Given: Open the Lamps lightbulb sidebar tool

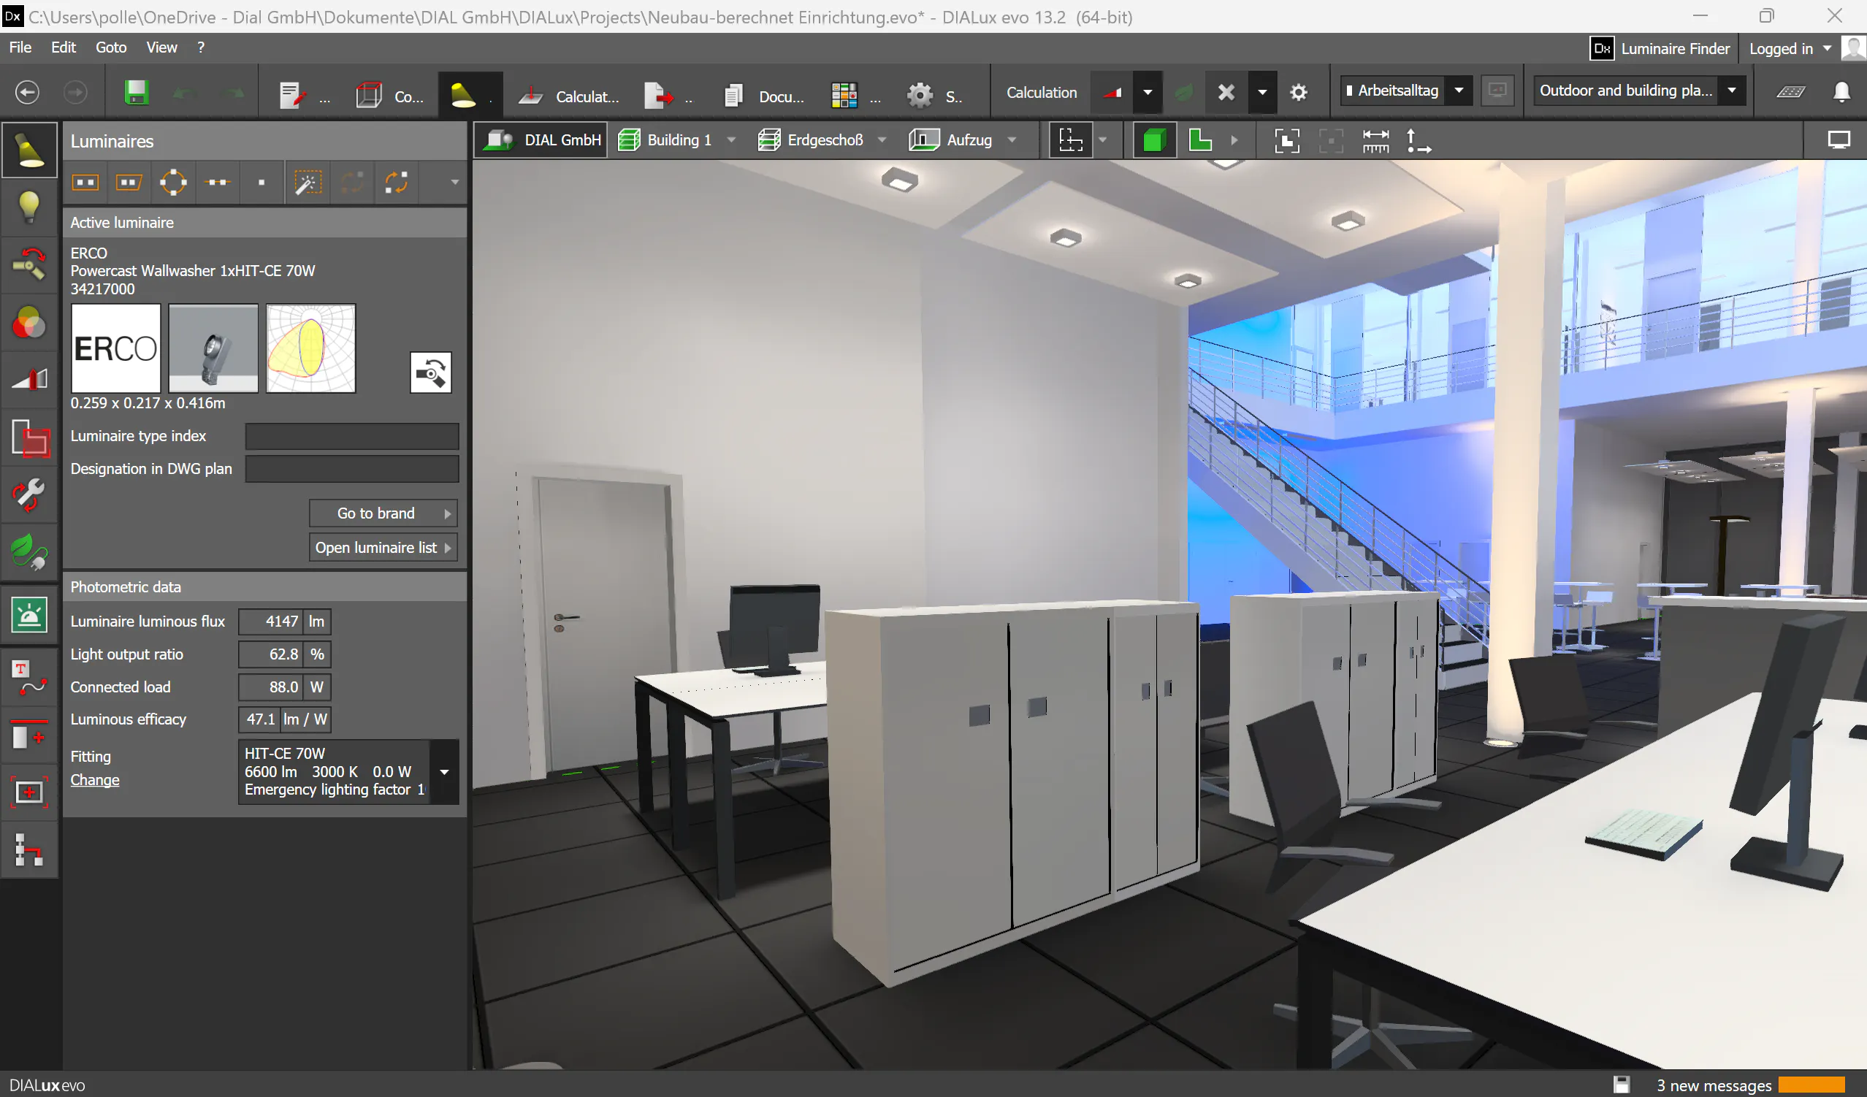Looking at the screenshot, I should pos(29,207).
